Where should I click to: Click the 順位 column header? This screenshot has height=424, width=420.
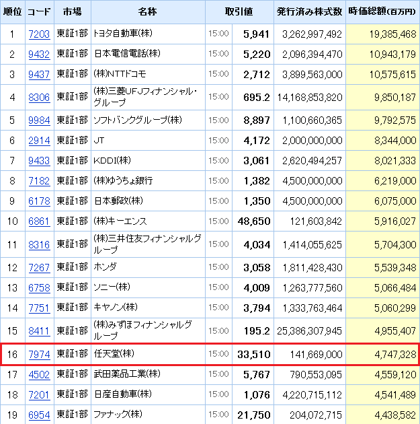[x=12, y=12]
